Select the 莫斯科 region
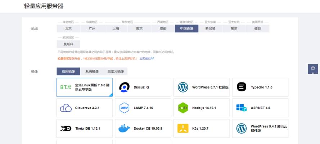320x144 pixels. 68,44
